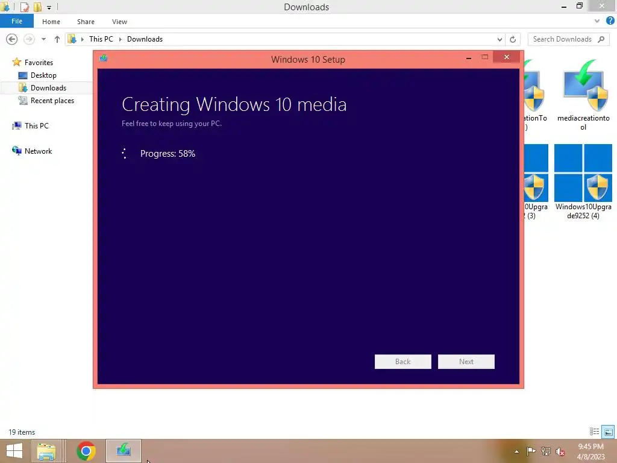Click the New folder quick access icon
This screenshot has width=617, height=463.
click(x=37, y=7)
